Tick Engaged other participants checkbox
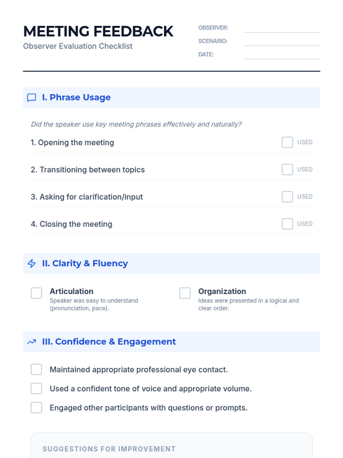The image size is (343, 458). 36,408
